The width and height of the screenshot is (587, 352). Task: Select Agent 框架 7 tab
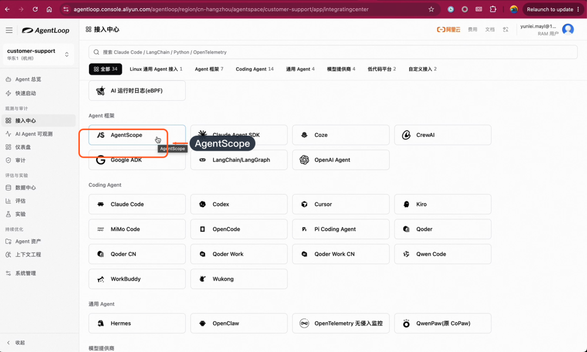[x=209, y=69]
